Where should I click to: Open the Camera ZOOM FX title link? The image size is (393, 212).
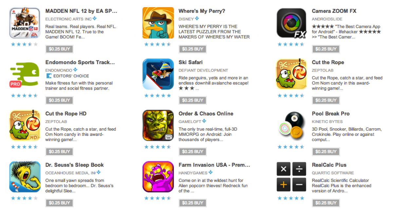[334, 11]
